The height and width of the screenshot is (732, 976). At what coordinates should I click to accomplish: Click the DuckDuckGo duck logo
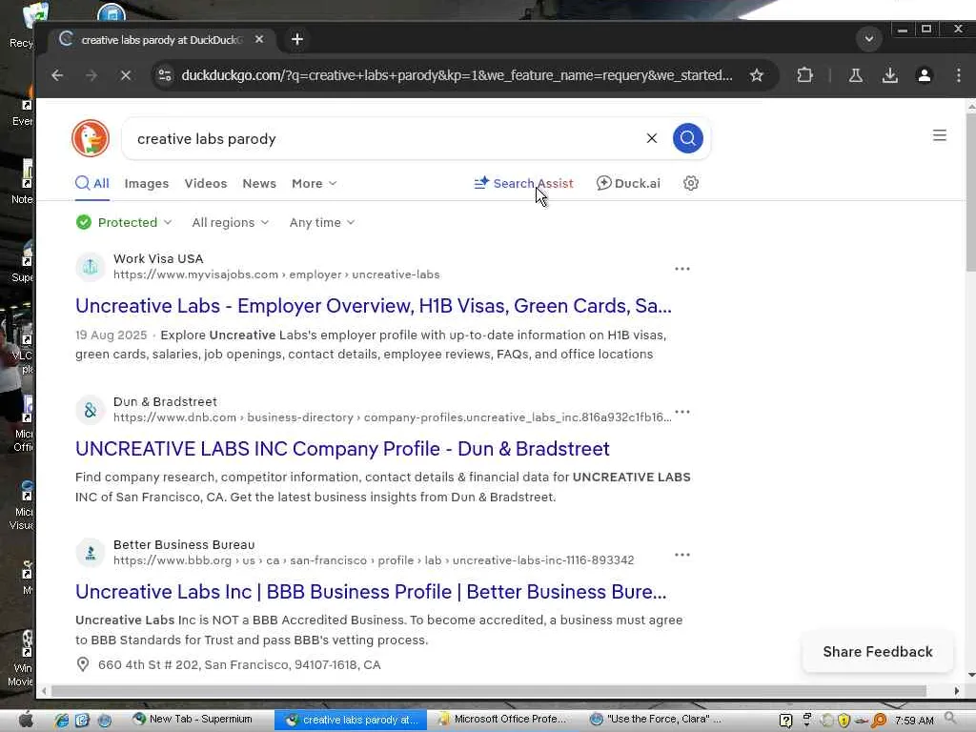[x=91, y=138]
